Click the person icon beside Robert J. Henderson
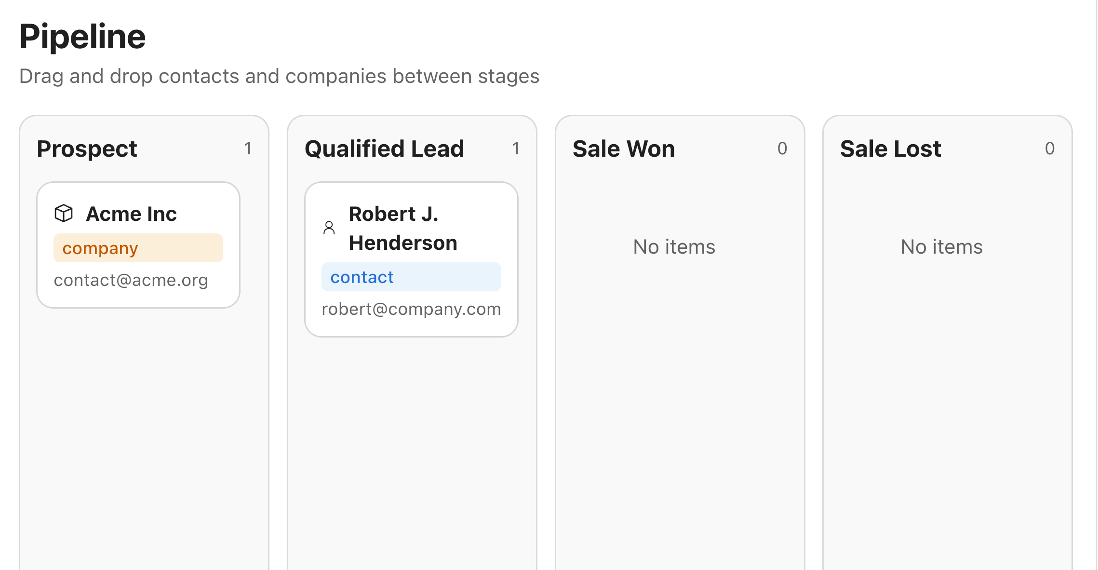 coord(329,228)
